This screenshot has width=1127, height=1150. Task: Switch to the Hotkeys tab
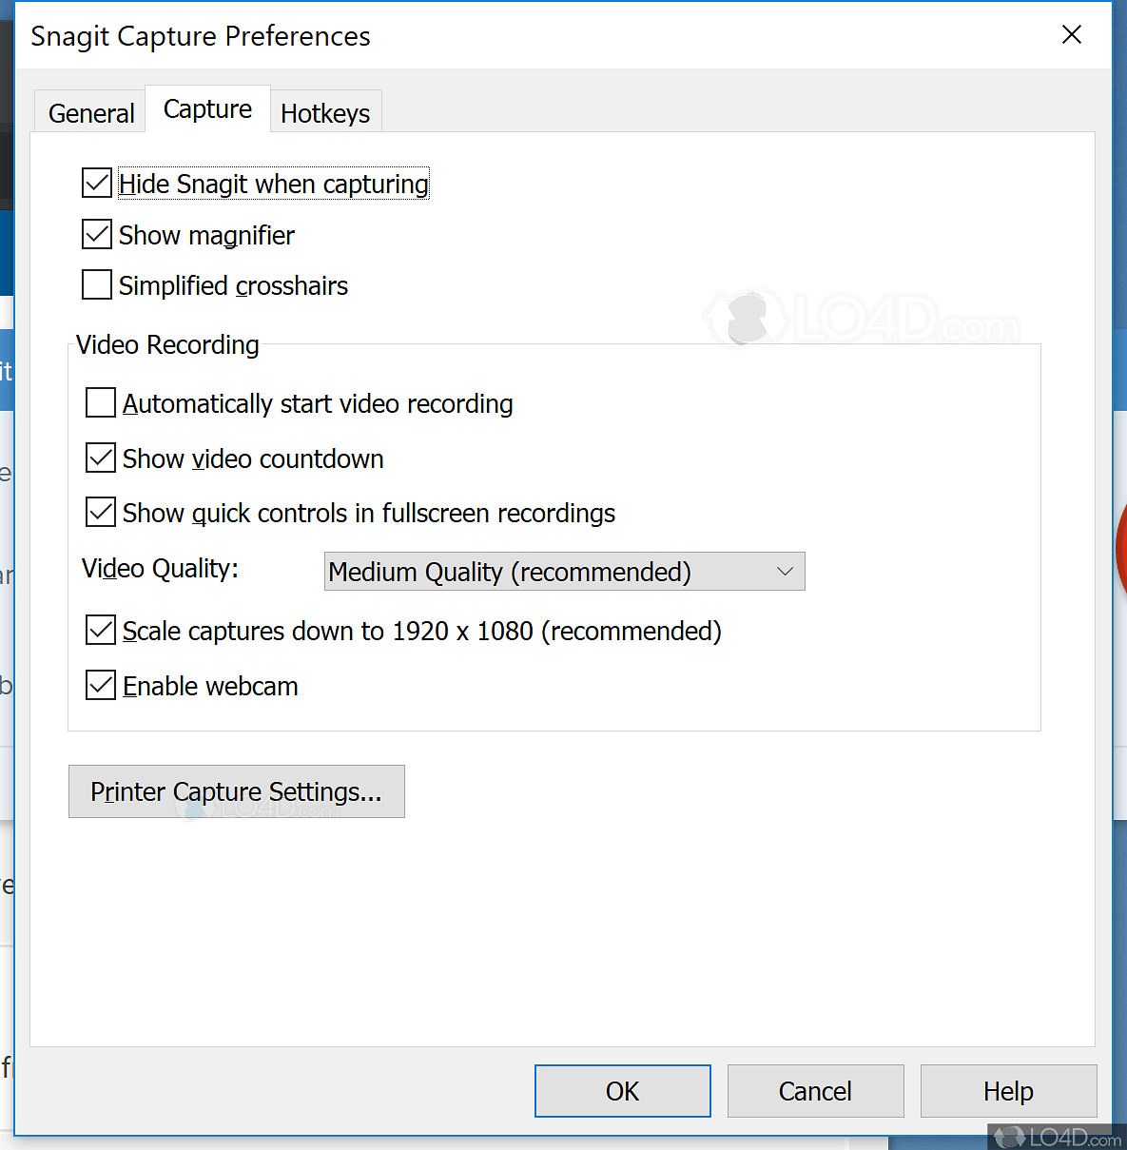[x=325, y=112]
